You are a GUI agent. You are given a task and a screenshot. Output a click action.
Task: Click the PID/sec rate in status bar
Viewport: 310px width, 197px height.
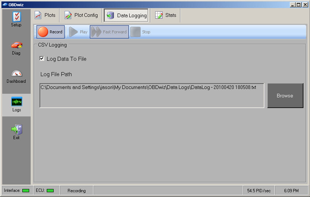(x=259, y=190)
